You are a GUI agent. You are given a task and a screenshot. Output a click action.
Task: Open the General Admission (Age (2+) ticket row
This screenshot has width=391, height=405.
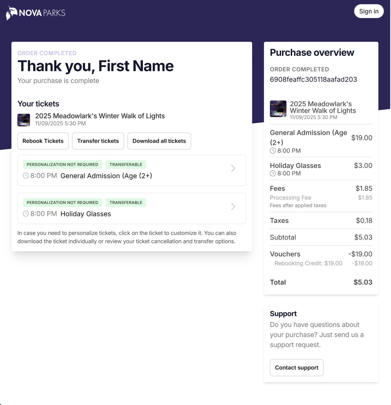click(x=106, y=176)
